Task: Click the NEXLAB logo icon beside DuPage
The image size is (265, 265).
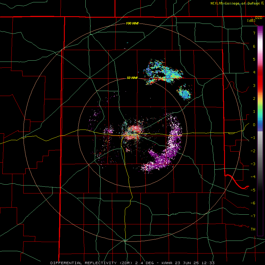Action: pos(262,3)
